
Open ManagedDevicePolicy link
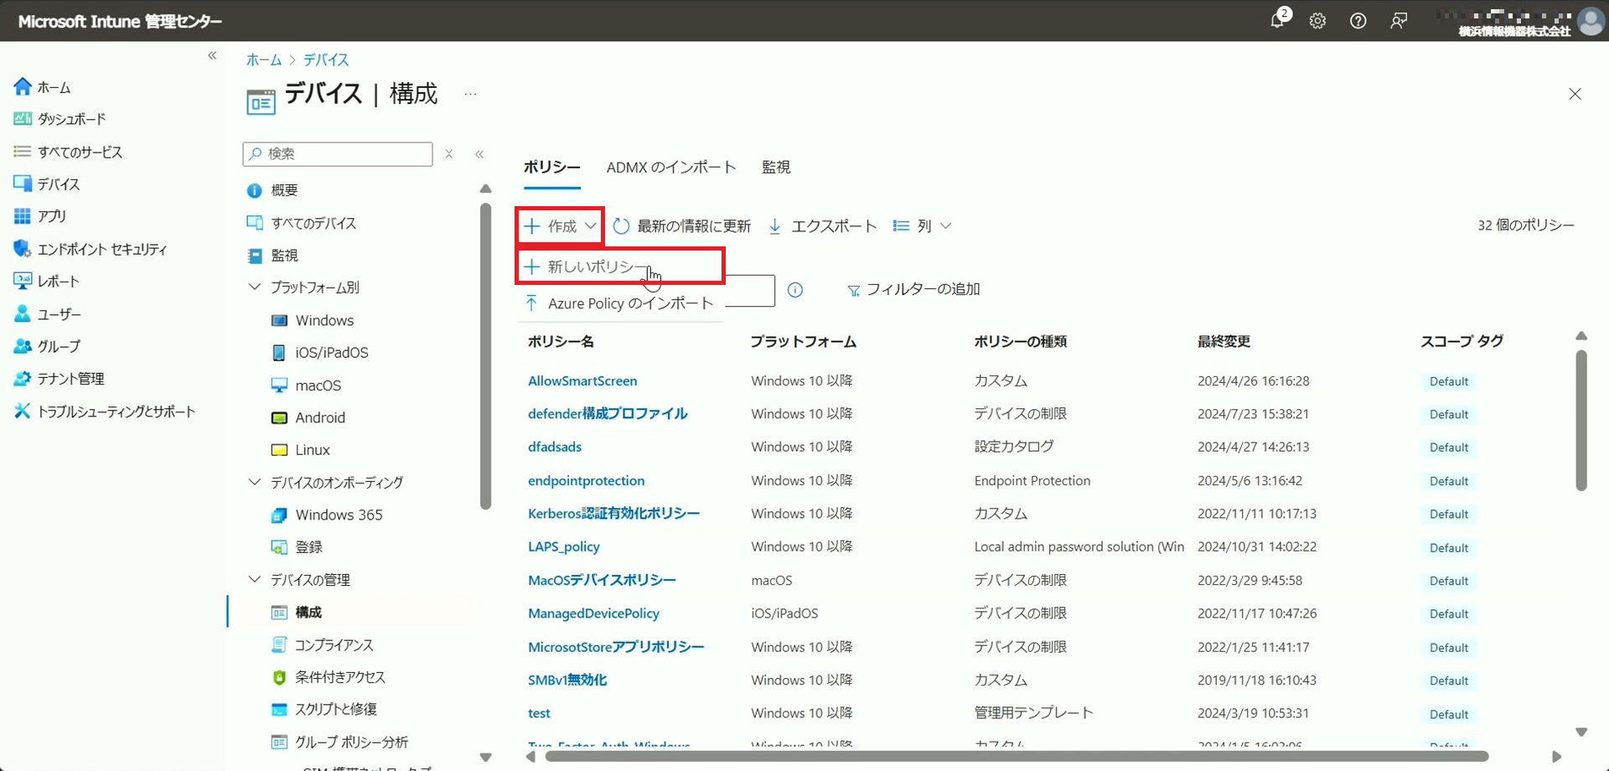[x=593, y=613]
